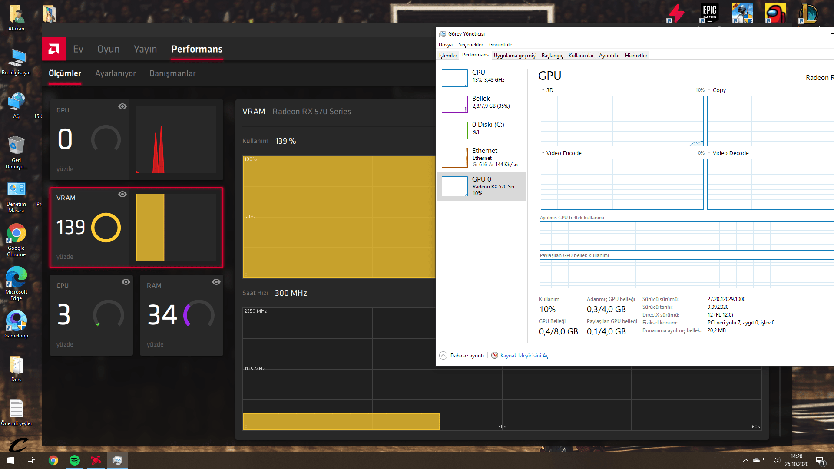Select Ethernet in the performance list
Screen dimensions: 834x469
pos(481,157)
